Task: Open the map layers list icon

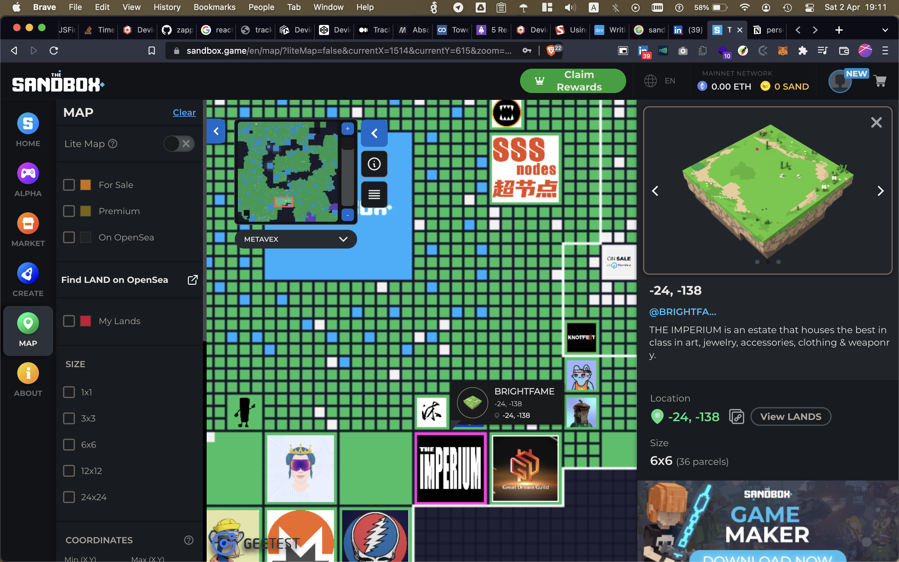Action: pos(374,195)
